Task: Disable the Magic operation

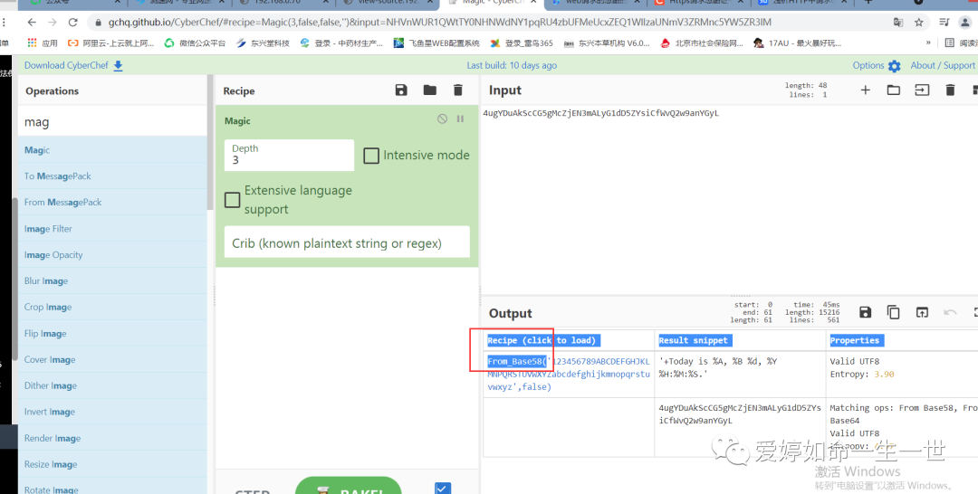Action: (x=442, y=119)
